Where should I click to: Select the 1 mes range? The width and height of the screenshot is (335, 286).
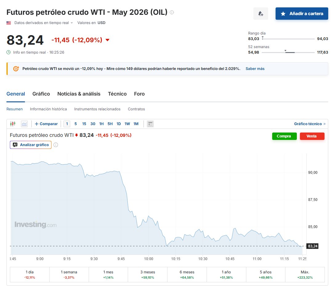click(x=108, y=275)
